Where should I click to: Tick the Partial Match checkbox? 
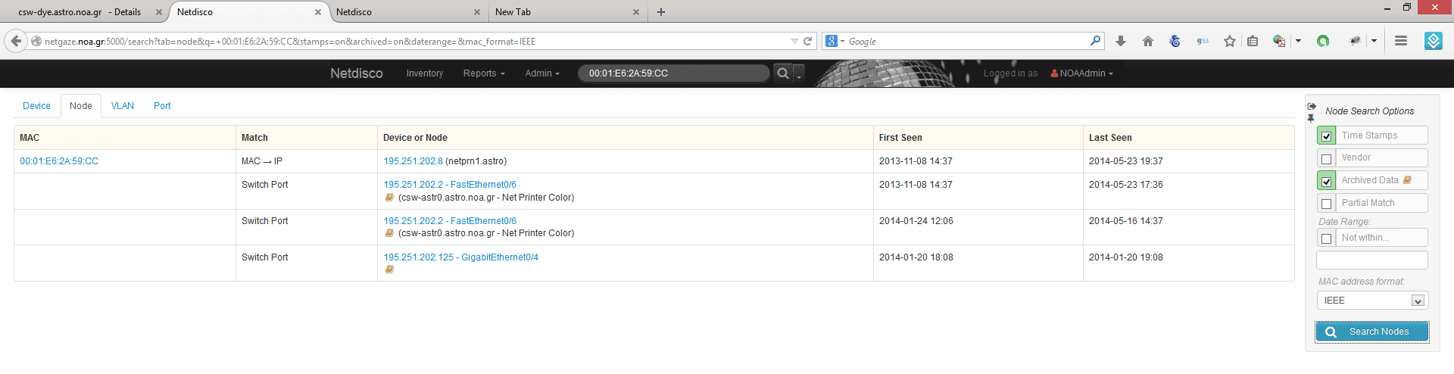[x=1326, y=204]
